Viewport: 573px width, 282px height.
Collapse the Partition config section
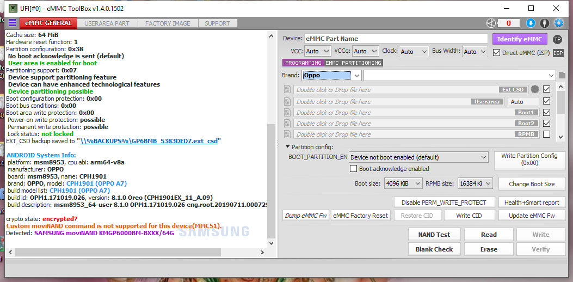(x=288, y=147)
